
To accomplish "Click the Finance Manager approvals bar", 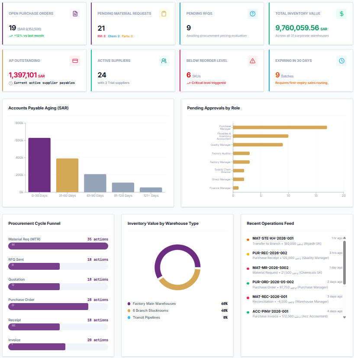I will 236,188.
